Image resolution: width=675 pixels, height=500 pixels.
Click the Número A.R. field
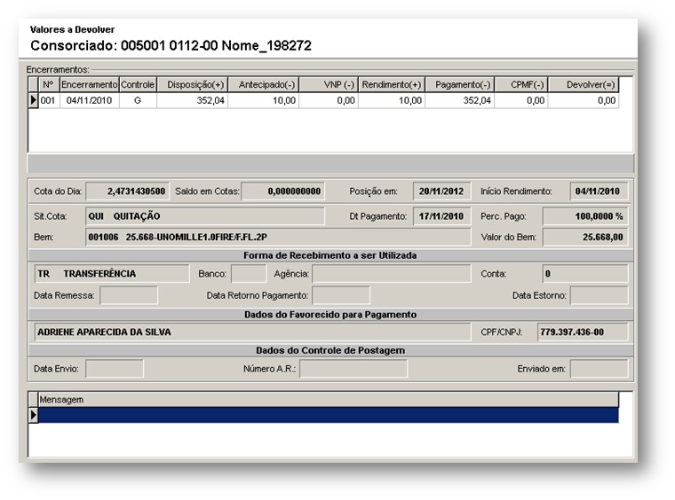point(353,369)
